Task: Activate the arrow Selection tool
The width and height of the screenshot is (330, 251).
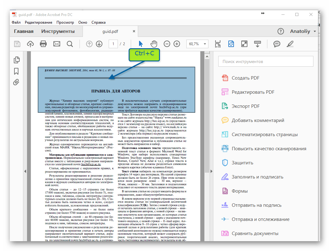Action: (x=141, y=44)
